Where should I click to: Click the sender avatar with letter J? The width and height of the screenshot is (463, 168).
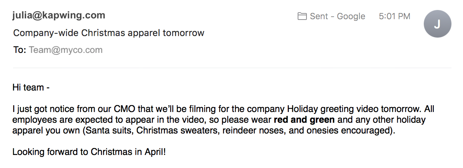(x=436, y=24)
